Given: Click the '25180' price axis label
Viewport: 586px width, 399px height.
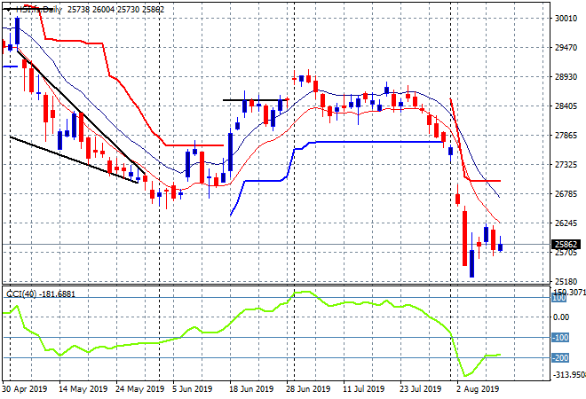Looking at the screenshot, I should (566, 281).
